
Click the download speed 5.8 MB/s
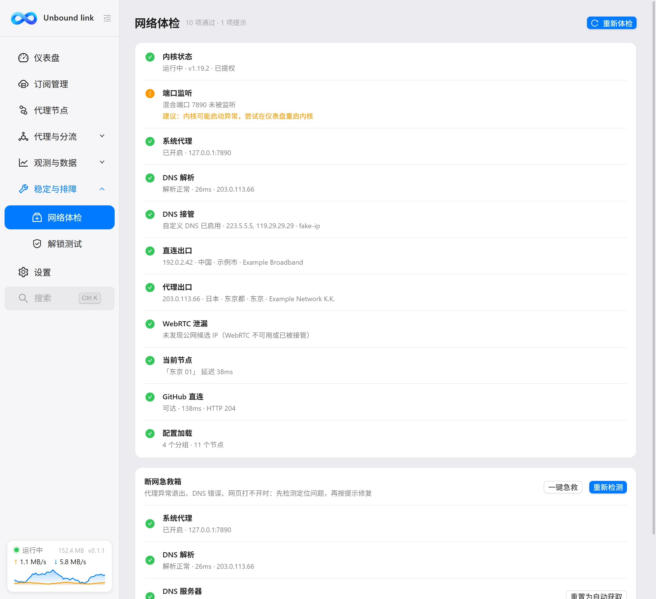tap(70, 562)
